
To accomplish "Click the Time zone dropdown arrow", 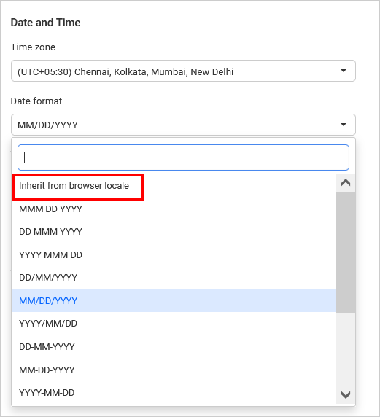I will 344,71.
